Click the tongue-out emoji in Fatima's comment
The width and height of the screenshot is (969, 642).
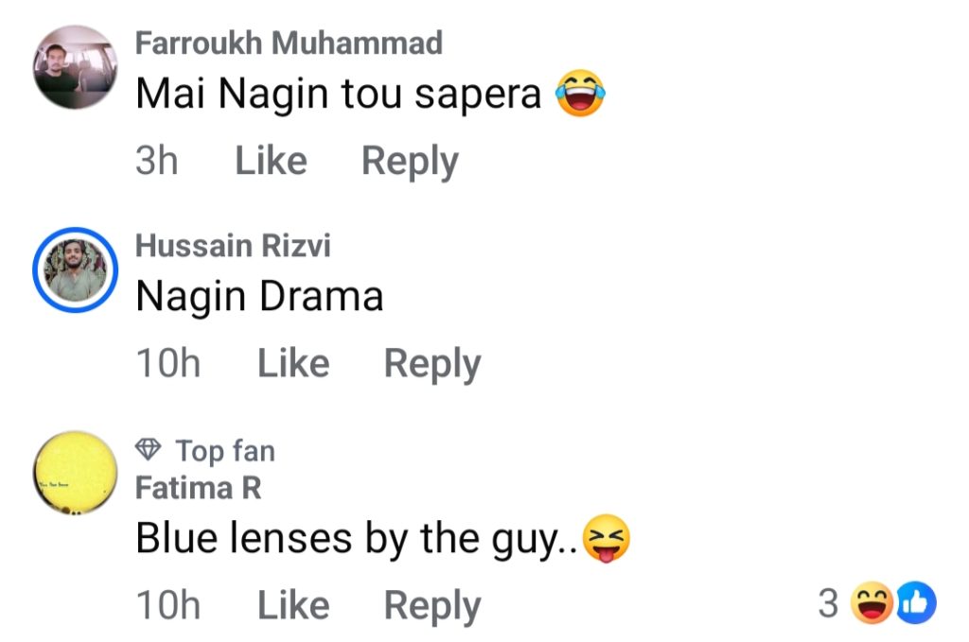607,539
